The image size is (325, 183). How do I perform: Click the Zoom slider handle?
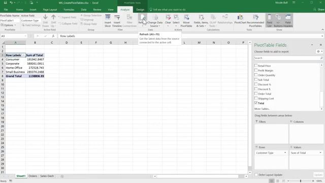click(x=301, y=181)
